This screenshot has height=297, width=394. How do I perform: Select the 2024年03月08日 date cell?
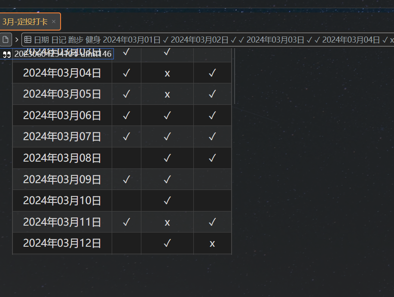(x=62, y=158)
